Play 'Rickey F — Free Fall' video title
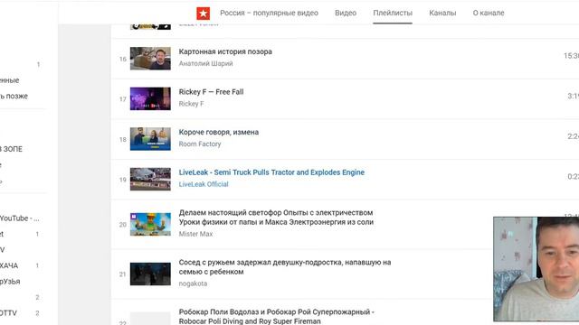 coord(211,92)
